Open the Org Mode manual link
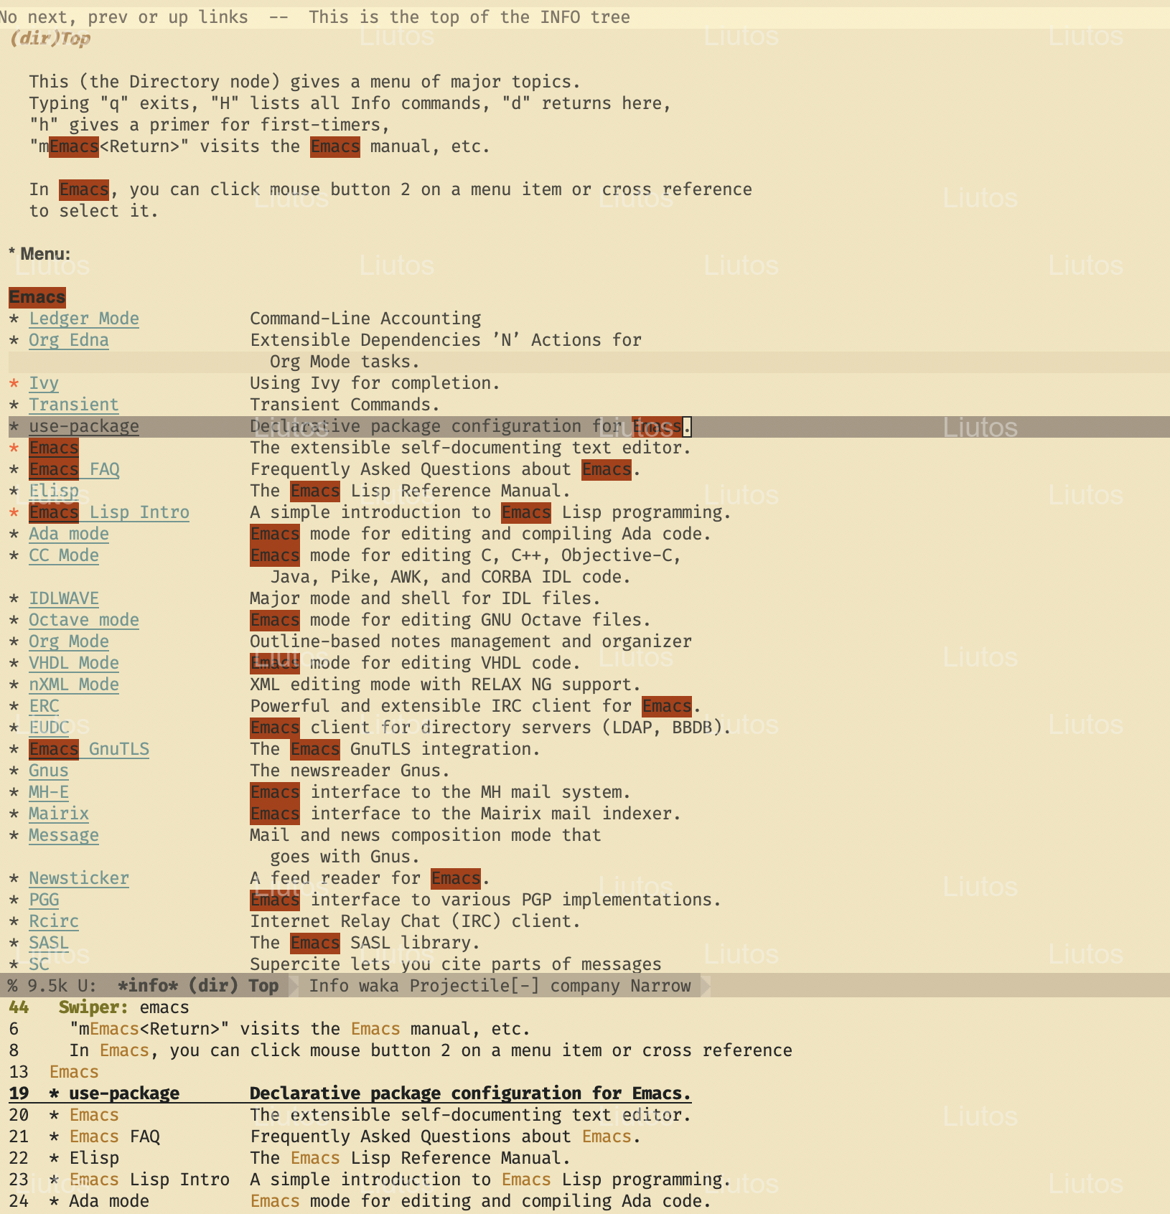The width and height of the screenshot is (1170, 1214). pos(69,641)
